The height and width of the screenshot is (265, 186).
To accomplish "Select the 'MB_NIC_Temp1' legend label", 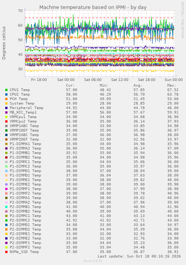I will [x=23, y=112].
